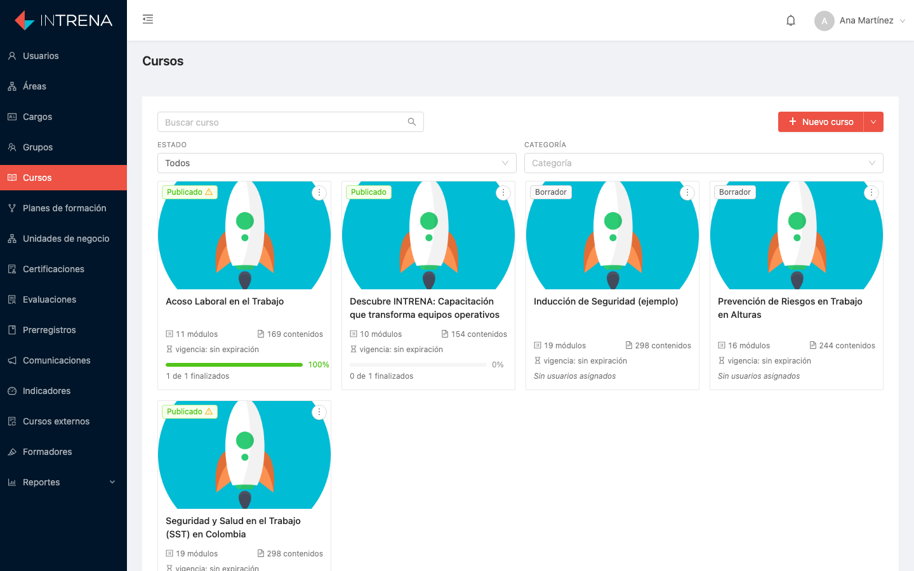This screenshot has width=914, height=571.
Task: Open the Categoría dropdown
Action: pyautogui.click(x=704, y=163)
